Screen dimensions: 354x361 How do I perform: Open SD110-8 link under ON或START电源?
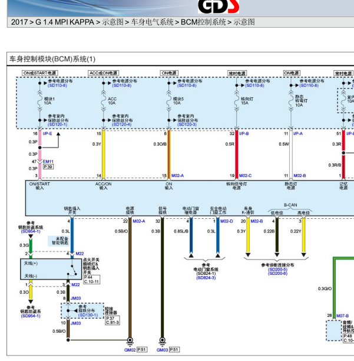point(57,86)
